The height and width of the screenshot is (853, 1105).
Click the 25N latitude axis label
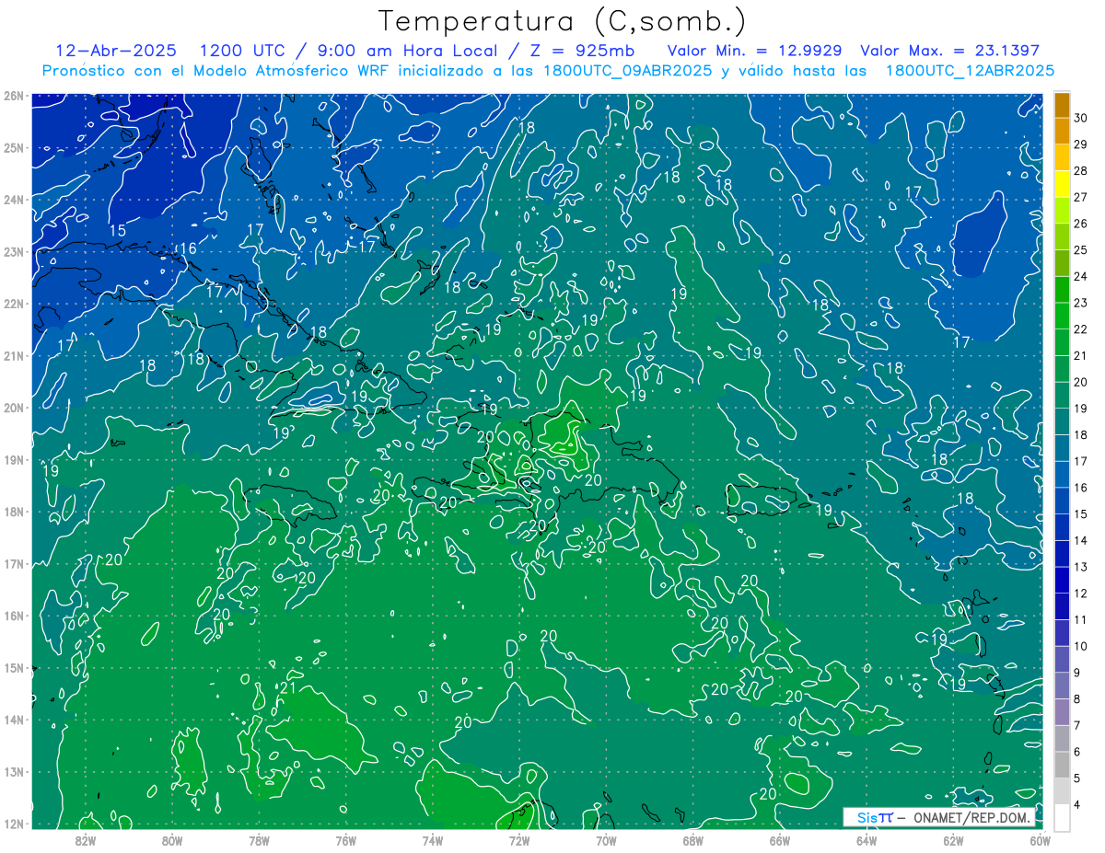point(14,147)
